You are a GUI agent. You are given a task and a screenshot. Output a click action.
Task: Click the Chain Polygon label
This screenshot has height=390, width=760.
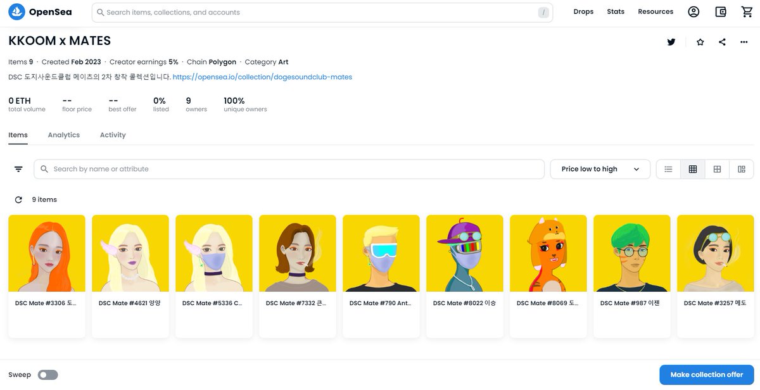coord(212,62)
